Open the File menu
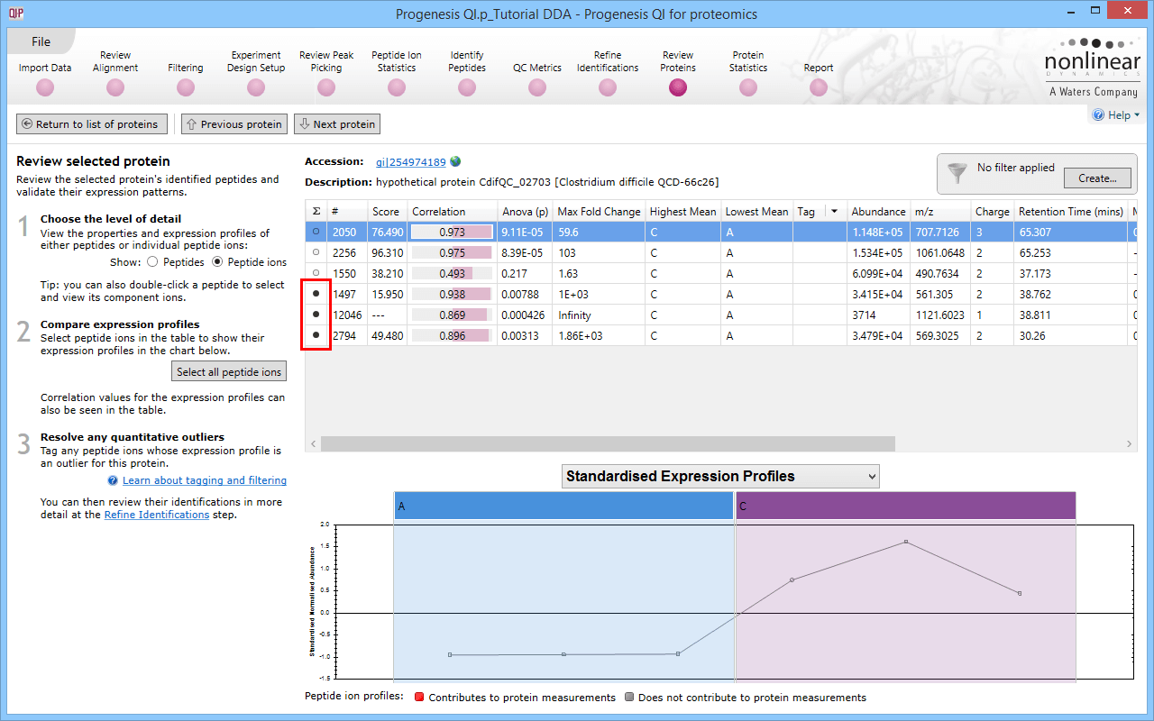 41,41
